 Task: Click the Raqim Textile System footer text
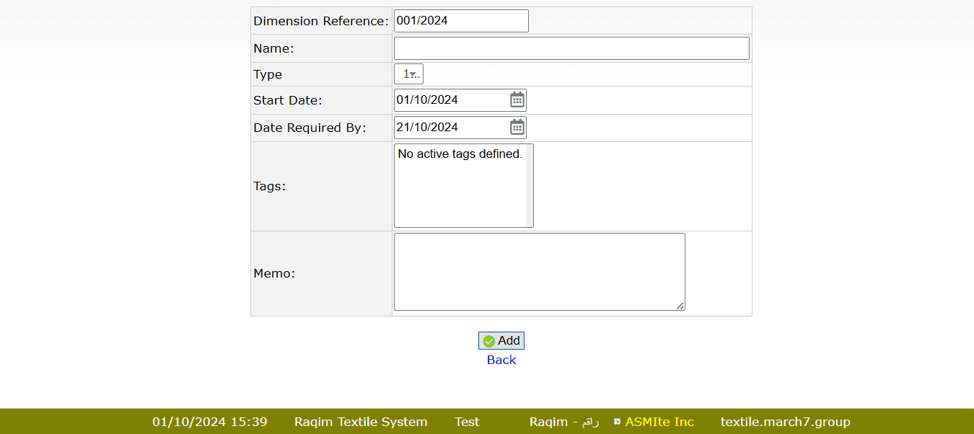361,422
